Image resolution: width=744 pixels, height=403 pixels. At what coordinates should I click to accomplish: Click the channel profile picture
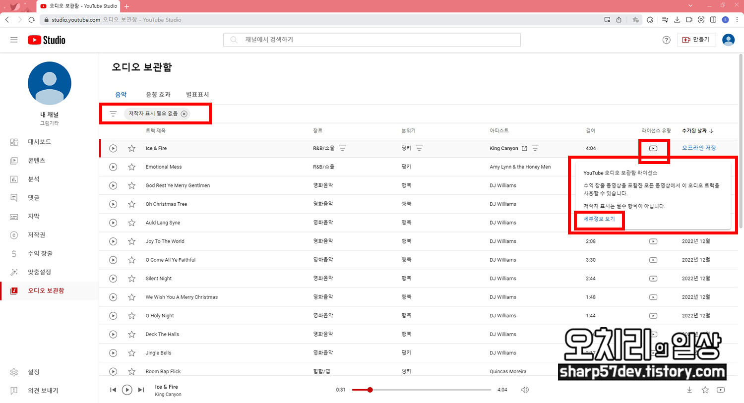pyautogui.click(x=50, y=83)
